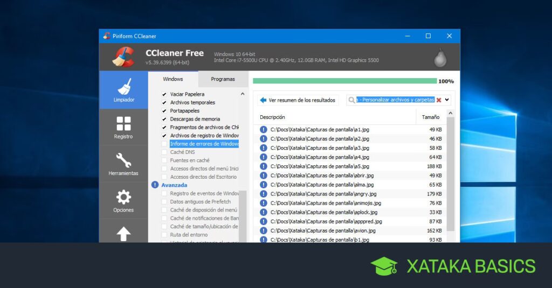Click the results list scroll-up arrow

point(451,114)
